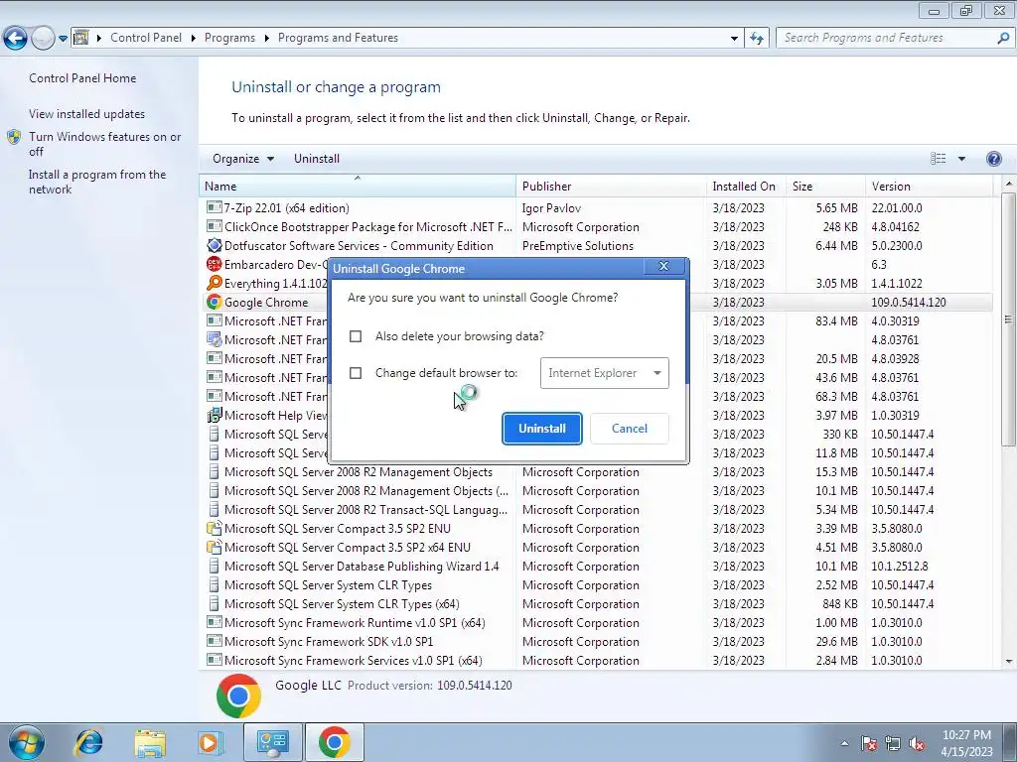Sort by Version column header

929,186
